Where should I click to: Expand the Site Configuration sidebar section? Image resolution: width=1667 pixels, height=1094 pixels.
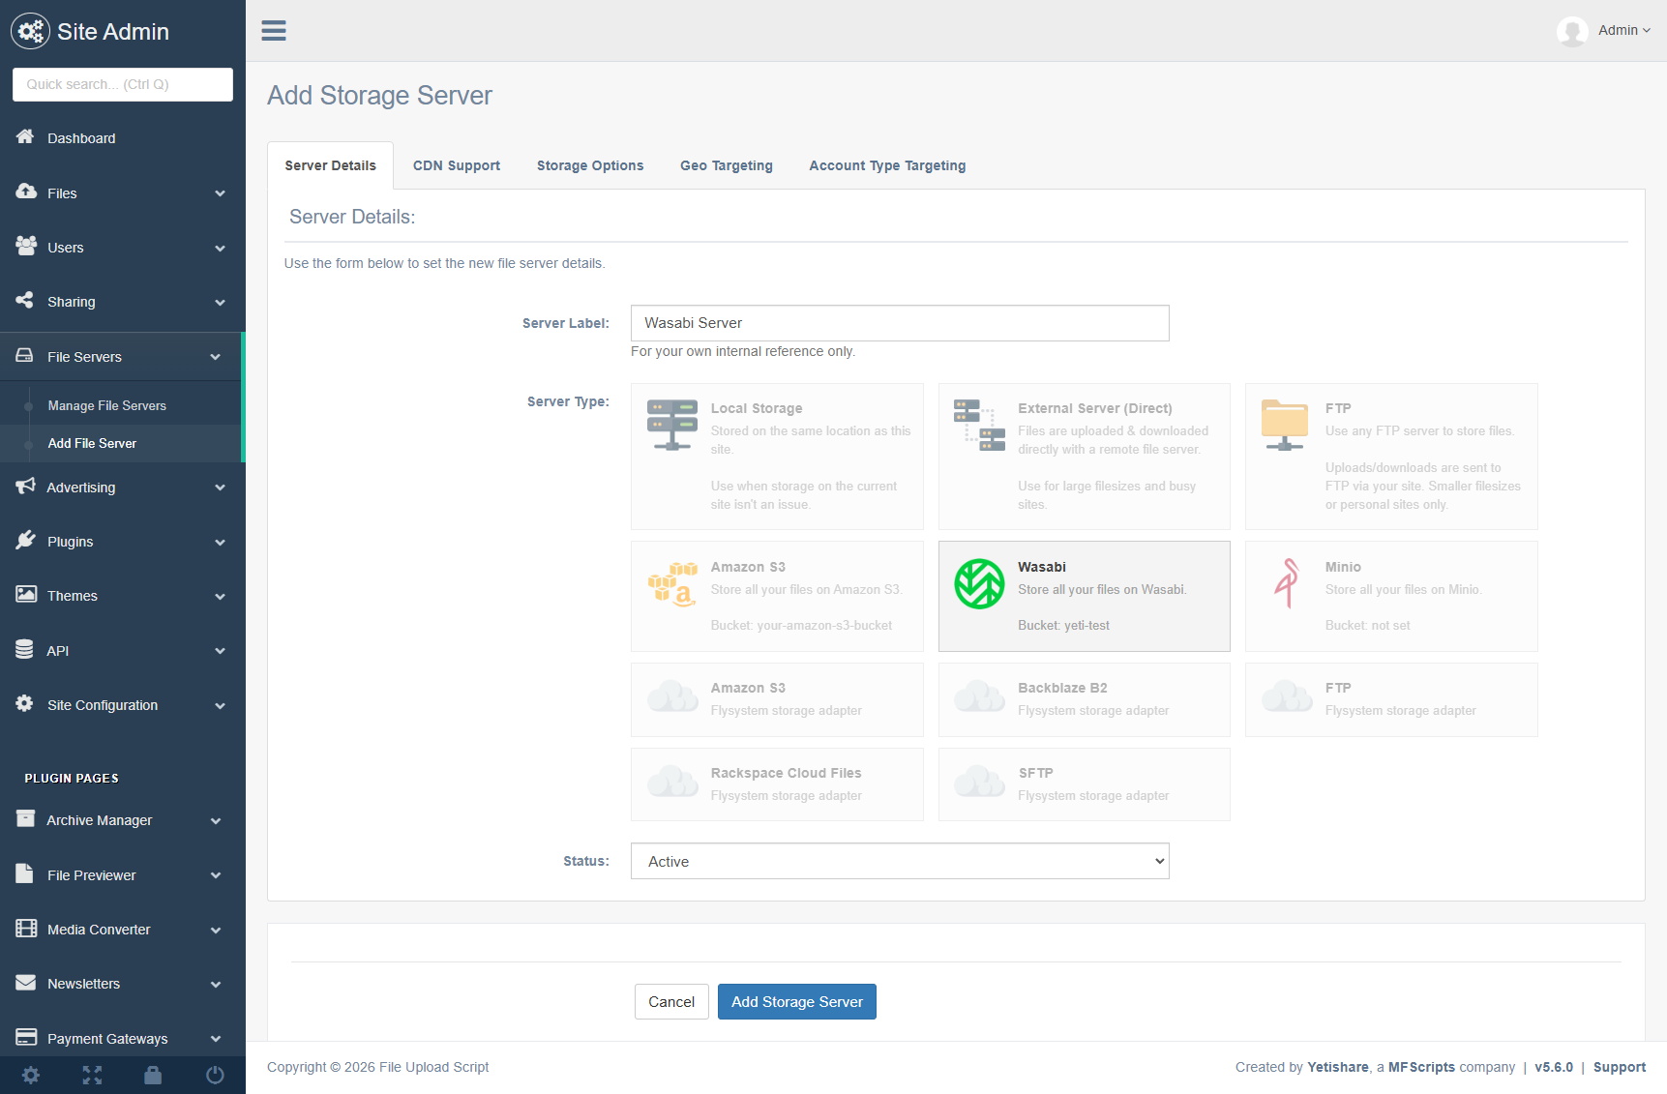[122, 705]
